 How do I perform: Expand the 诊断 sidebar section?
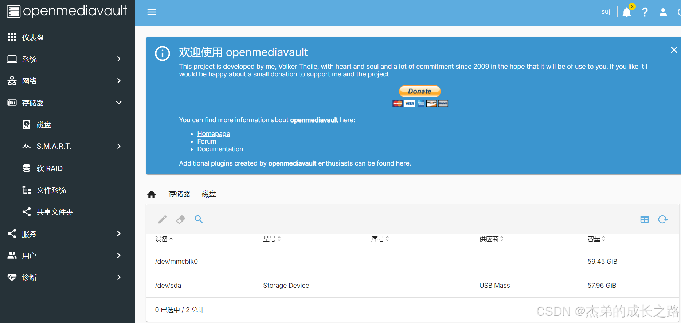[x=67, y=277]
